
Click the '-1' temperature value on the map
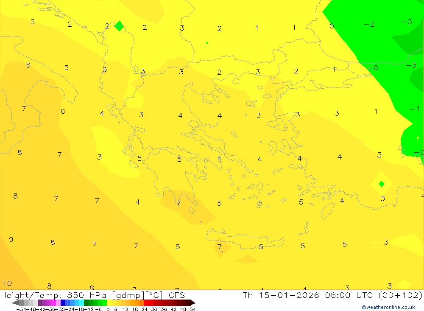[415, 109]
